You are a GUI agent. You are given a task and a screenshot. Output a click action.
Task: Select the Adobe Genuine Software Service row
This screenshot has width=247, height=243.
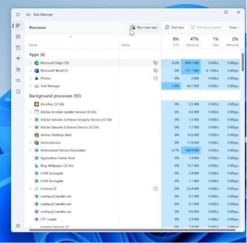[132, 127]
